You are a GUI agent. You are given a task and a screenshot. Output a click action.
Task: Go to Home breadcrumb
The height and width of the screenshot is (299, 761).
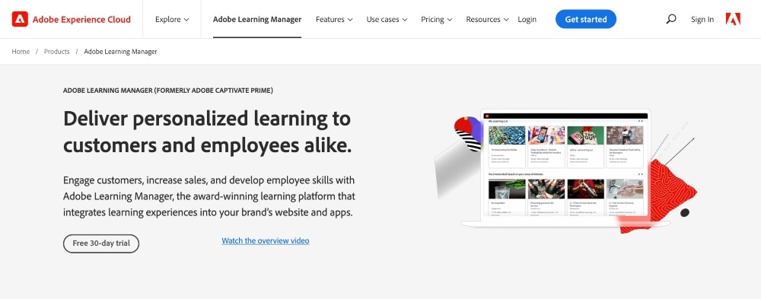(x=21, y=52)
